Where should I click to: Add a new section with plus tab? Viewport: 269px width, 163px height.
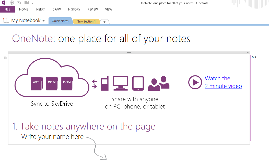click(104, 22)
